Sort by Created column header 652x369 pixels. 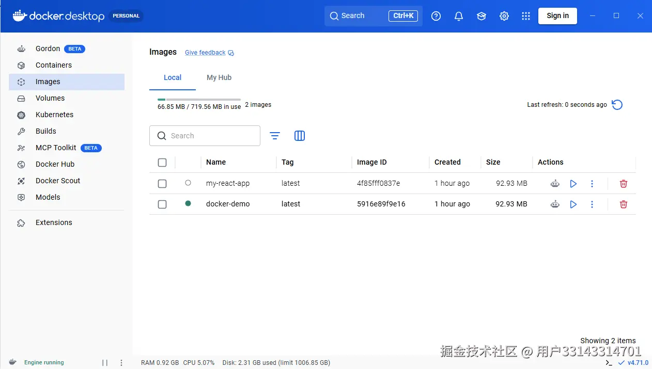click(447, 162)
